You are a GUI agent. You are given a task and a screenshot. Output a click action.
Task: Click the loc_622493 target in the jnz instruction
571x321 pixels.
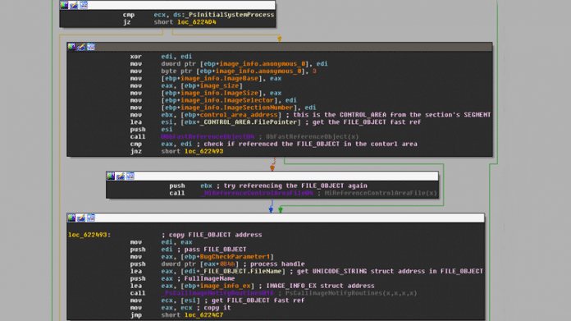click(x=204, y=151)
